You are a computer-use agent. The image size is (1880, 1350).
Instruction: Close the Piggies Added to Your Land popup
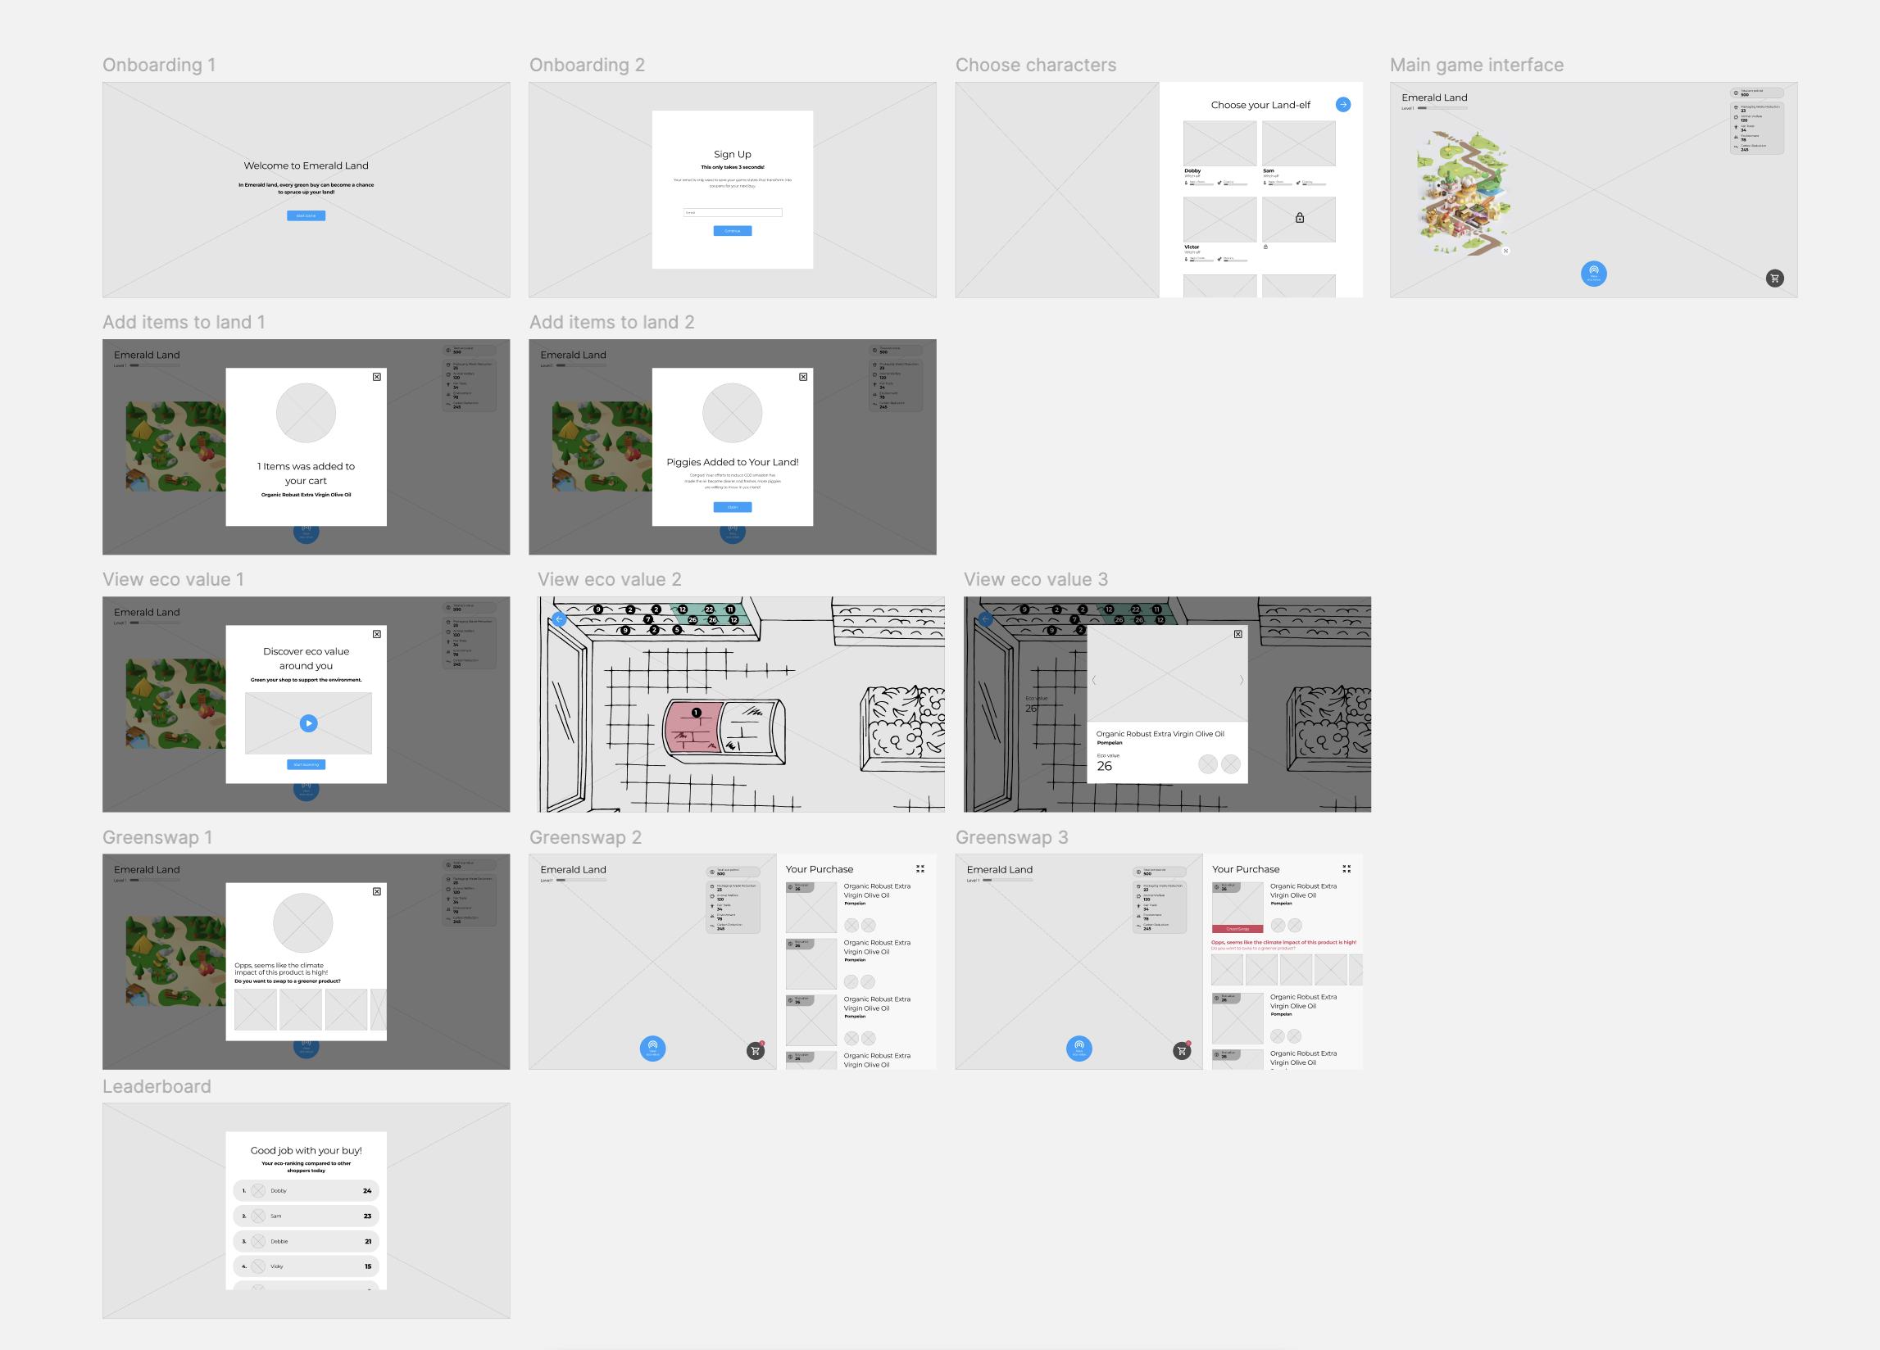[x=803, y=377]
